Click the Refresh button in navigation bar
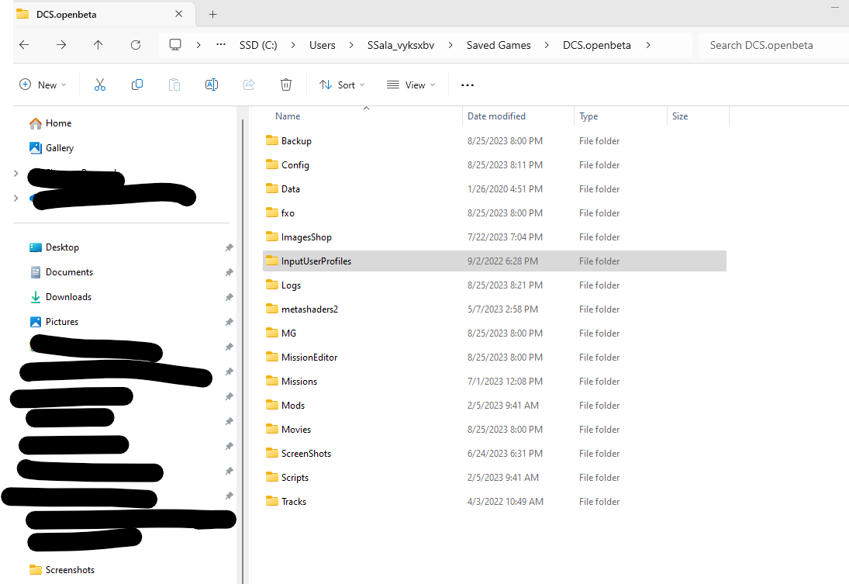The image size is (849, 584). point(136,45)
